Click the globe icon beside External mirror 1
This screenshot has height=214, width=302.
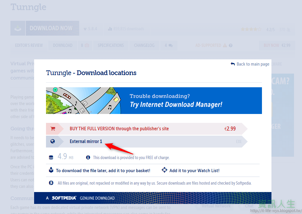tap(53, 141)
